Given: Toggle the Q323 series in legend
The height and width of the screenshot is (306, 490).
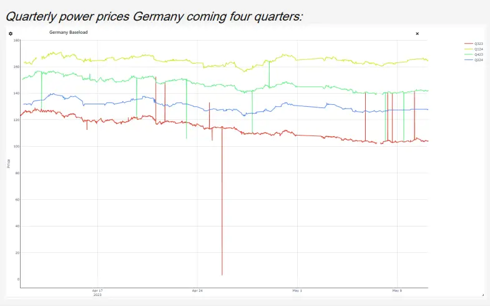Looking at the screenshot, I should coord(479,44).
